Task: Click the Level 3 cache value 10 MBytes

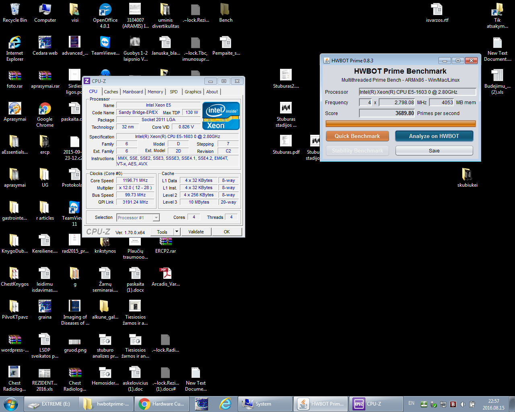Action: (199, 202)
